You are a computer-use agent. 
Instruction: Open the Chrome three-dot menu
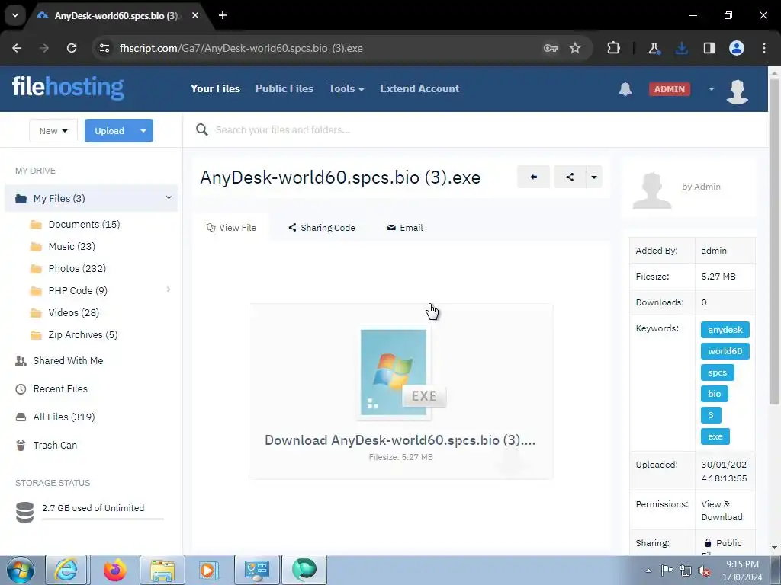point(764,48)
